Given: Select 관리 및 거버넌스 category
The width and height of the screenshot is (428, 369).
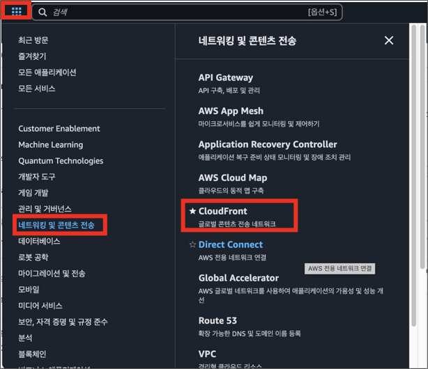Looking at the screenshot, I should point(45,209).
